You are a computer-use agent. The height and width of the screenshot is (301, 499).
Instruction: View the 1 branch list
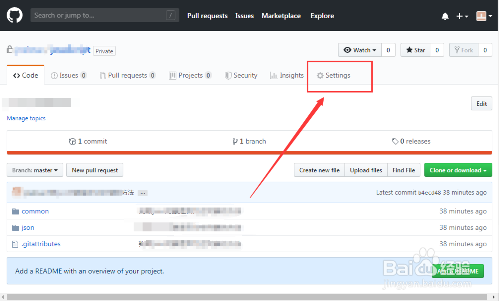click(x=249, y=141)
